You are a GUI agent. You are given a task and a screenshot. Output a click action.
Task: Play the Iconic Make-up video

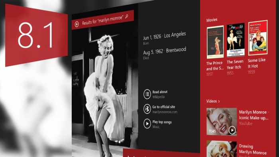click(x=232, y=130)
